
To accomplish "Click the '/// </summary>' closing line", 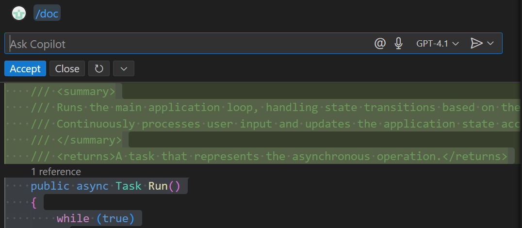I will 76,140.
